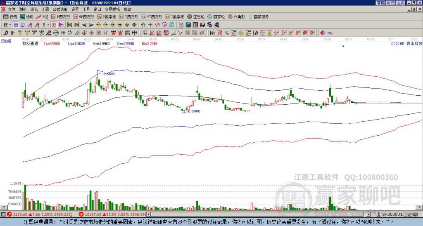
Task: Click the status bar grid icon
Action: (x=3, y=214)
